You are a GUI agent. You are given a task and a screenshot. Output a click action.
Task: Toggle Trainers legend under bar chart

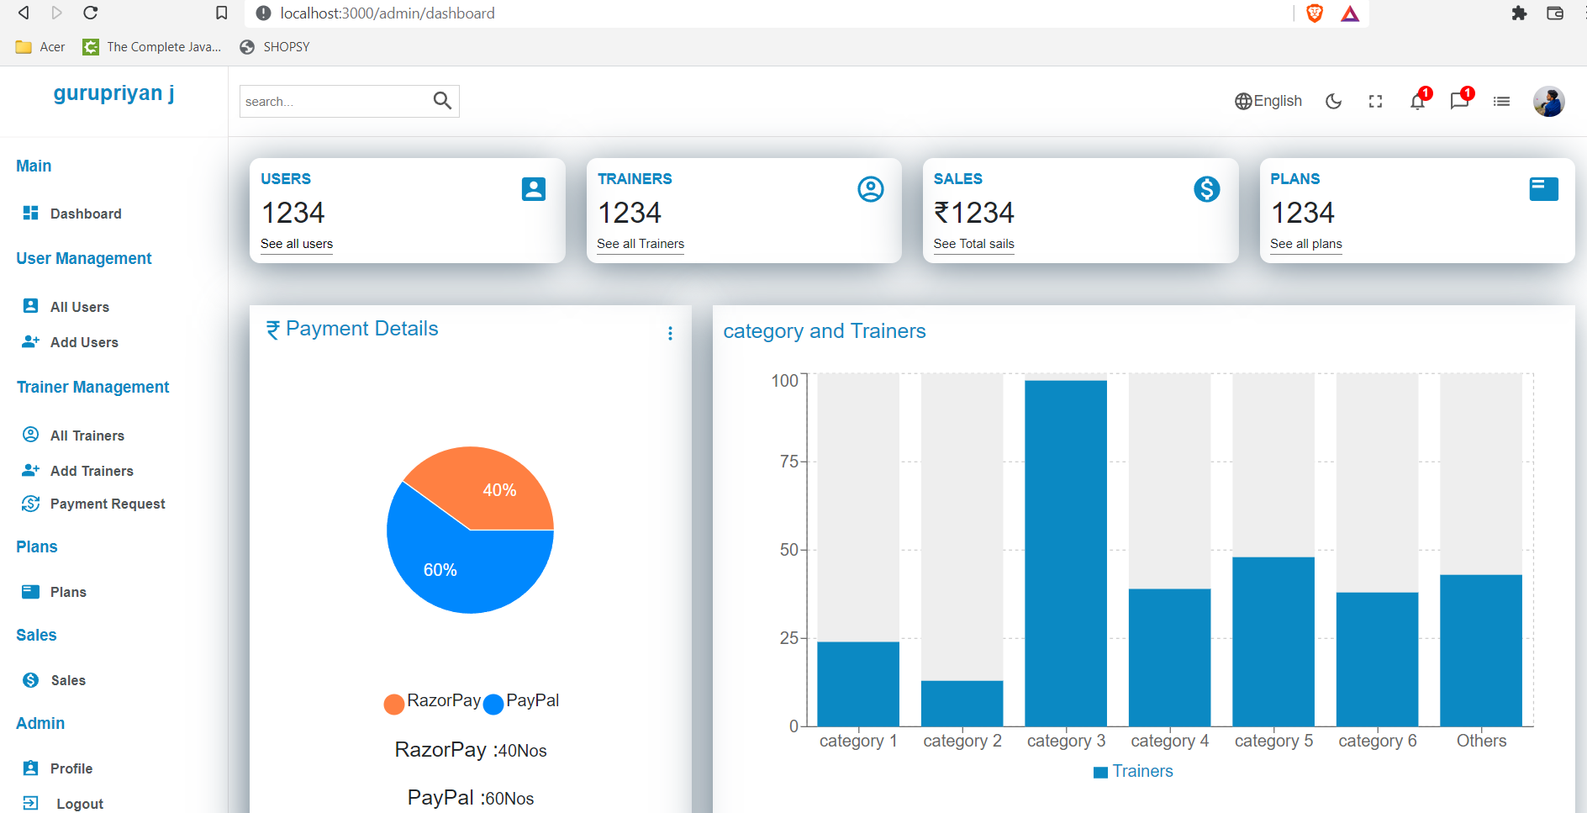pos(1133,772)
